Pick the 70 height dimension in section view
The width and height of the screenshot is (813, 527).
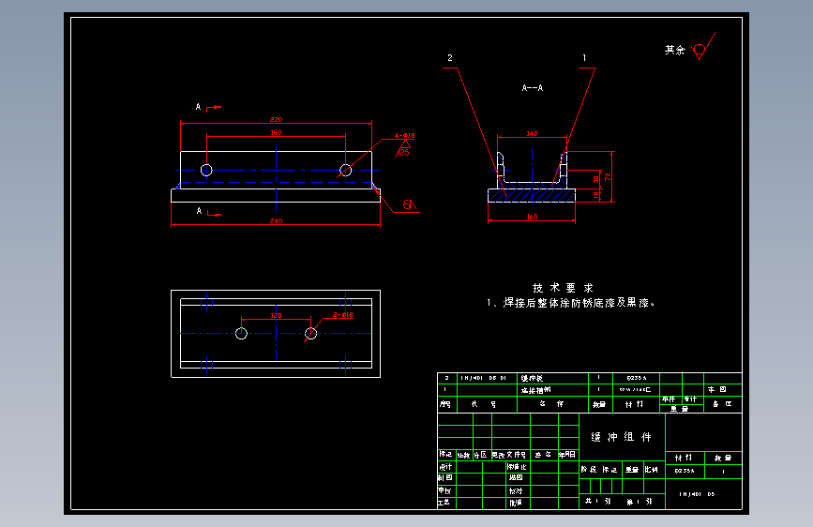607,177
